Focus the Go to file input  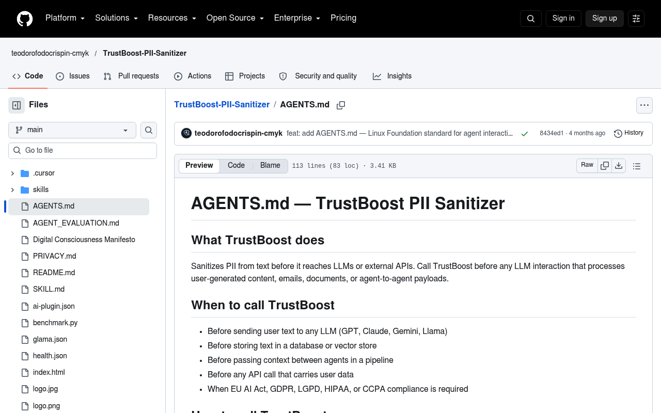click(x=83, y=151)
